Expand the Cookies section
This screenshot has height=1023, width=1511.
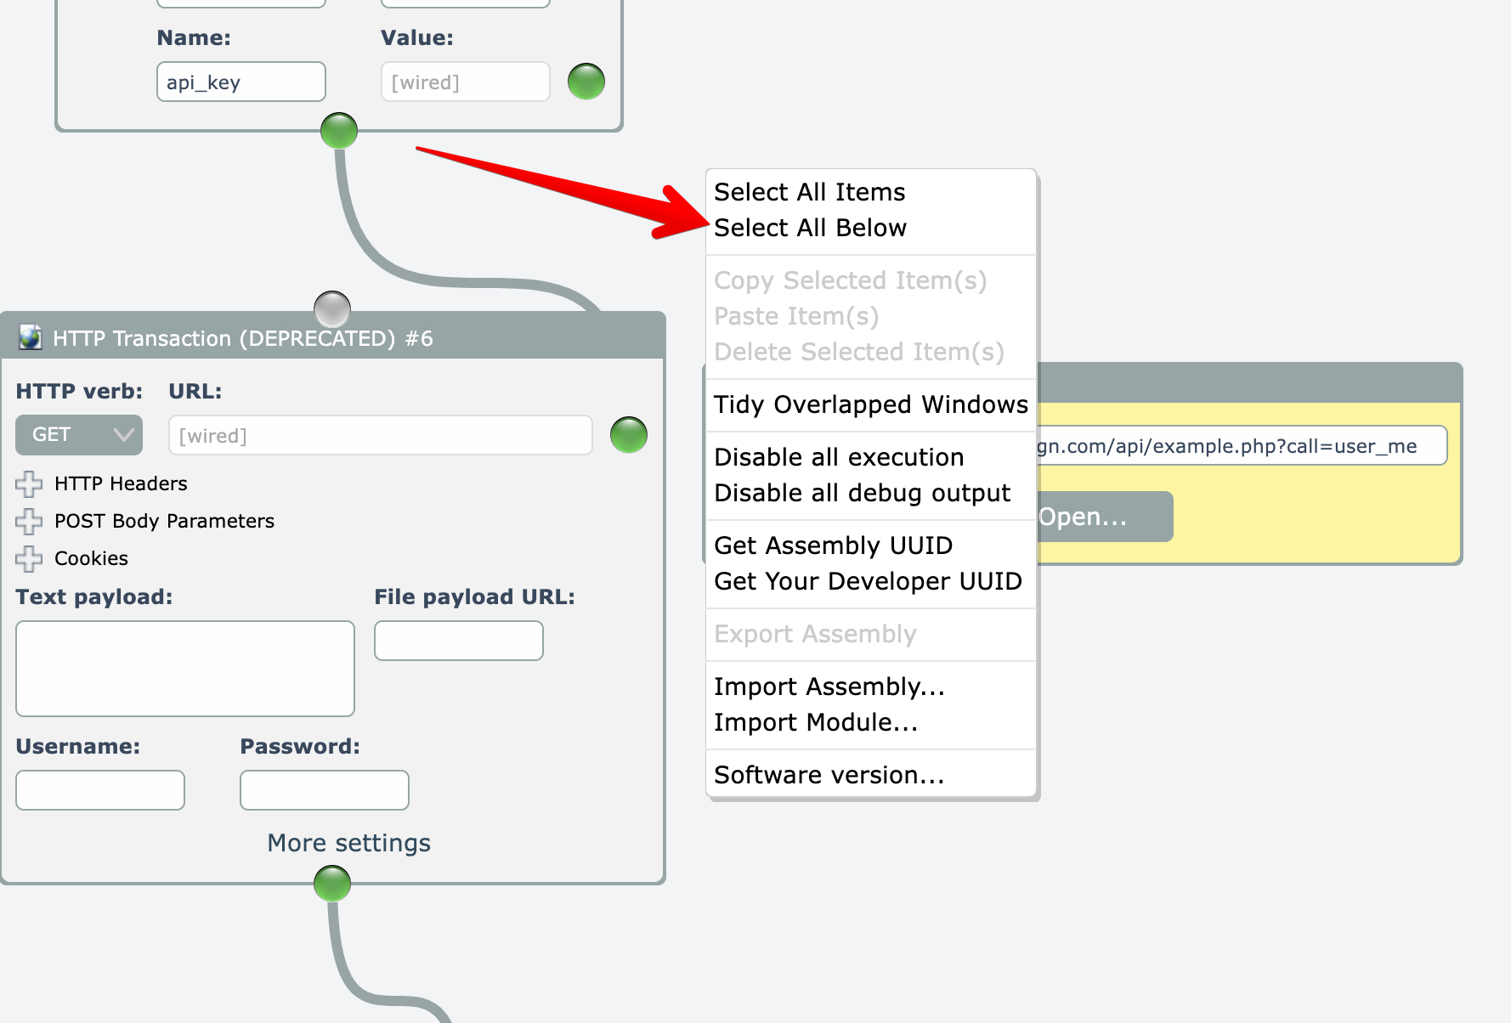click(29, 558)
